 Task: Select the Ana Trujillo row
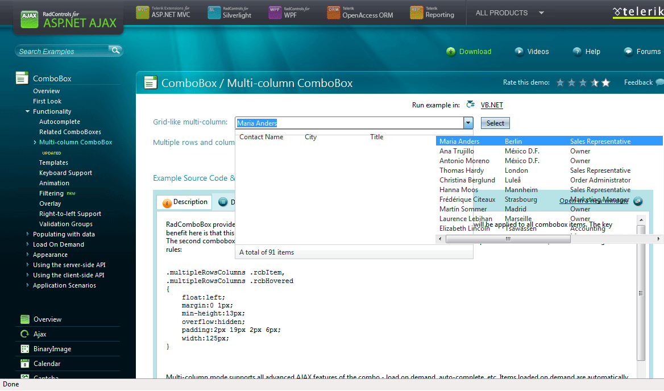pos(549,151)
